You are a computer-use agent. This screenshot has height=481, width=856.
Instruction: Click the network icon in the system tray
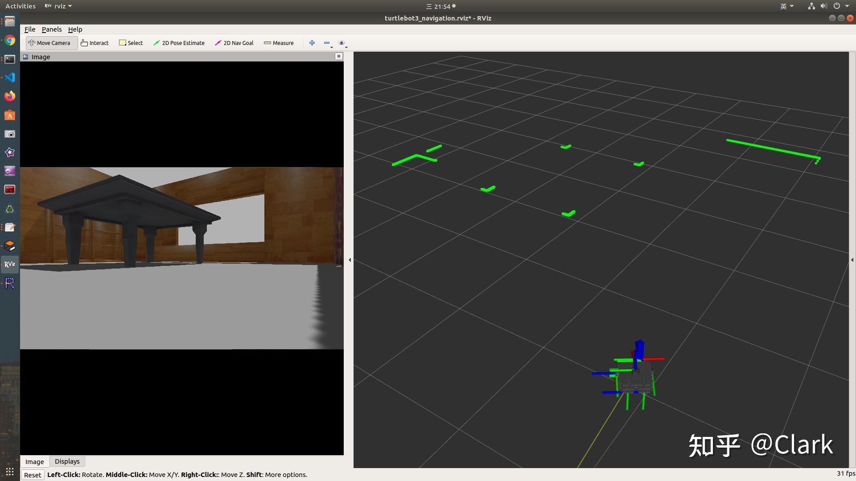(811, 6)
